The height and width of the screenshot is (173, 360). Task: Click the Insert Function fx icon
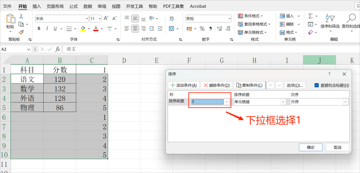pyautogui.click(x=57, y=49)
